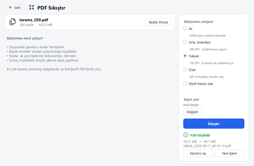Open output folder with Klasörü Aç
Screen dimensions: 254x166
point(198,153)
